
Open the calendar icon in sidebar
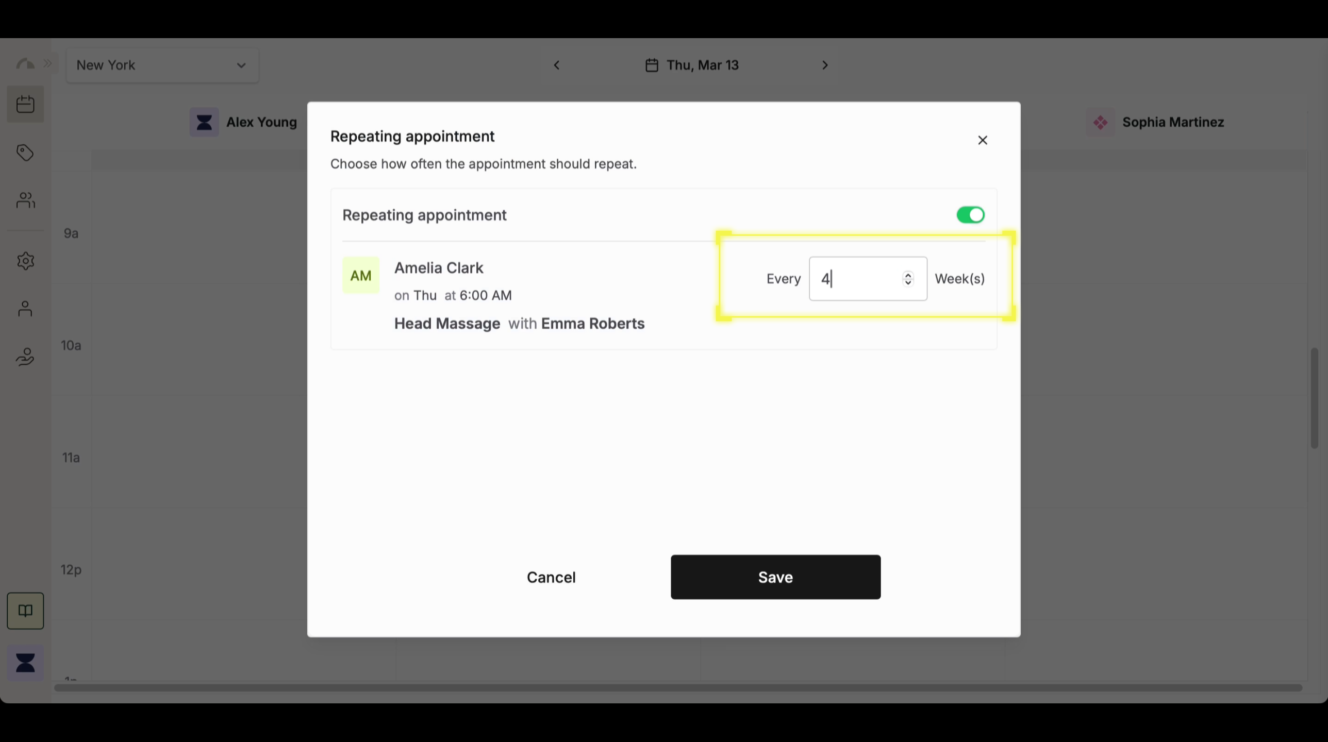25,104
